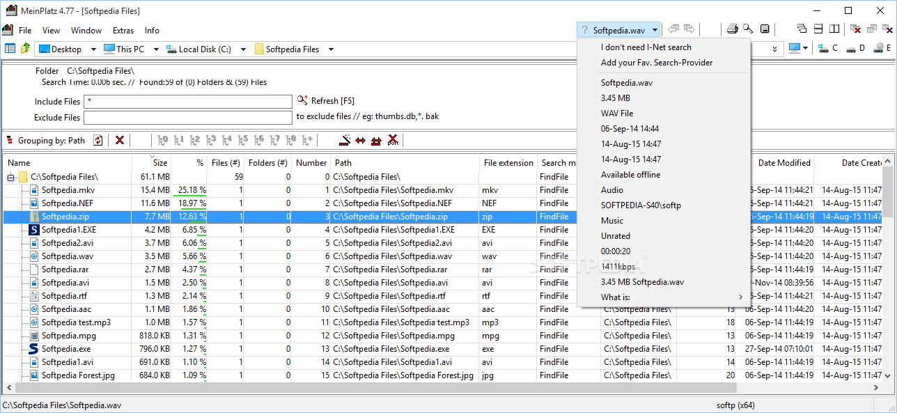Click the magic wand auto-size icon

pyautogui.click(x=344, y=140)
